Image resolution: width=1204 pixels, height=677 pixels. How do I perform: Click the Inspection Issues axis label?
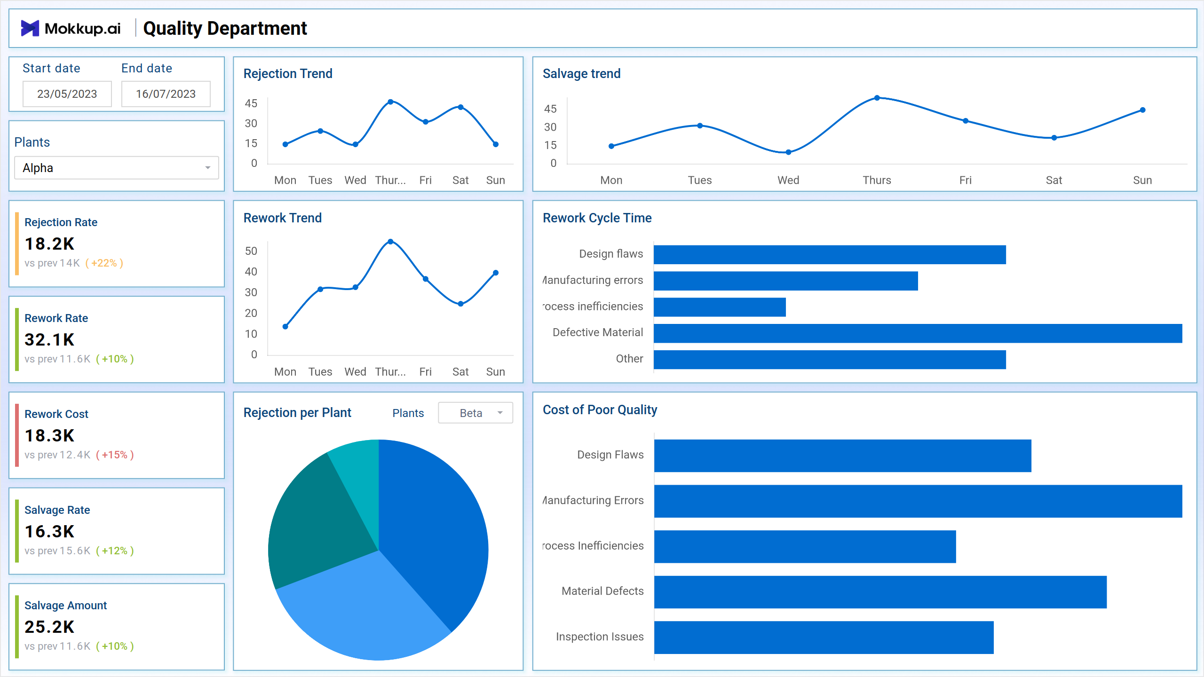pos(600,637)
